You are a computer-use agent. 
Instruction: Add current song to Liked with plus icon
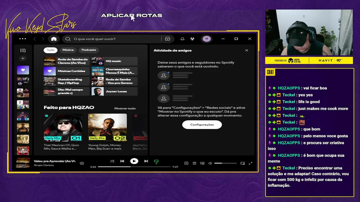point(82,163)
